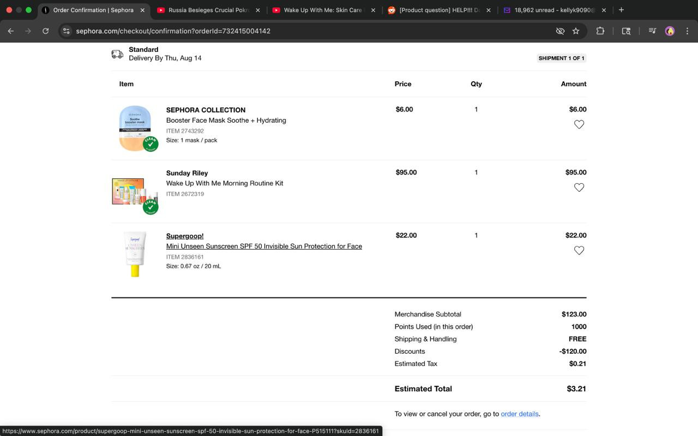Screen dimensions: 698x436
Task: Click the $22.00 amount in the Amount column
Action: 576,235
